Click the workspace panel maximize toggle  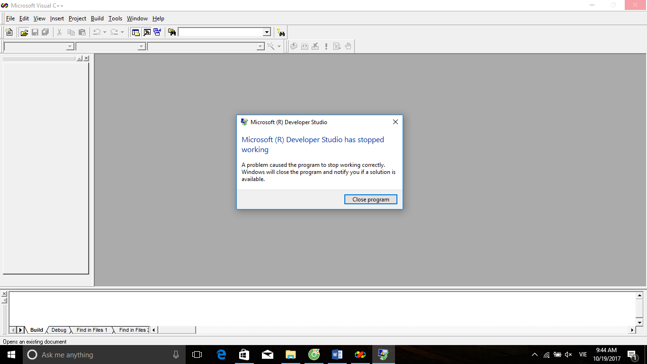point(80,58)
